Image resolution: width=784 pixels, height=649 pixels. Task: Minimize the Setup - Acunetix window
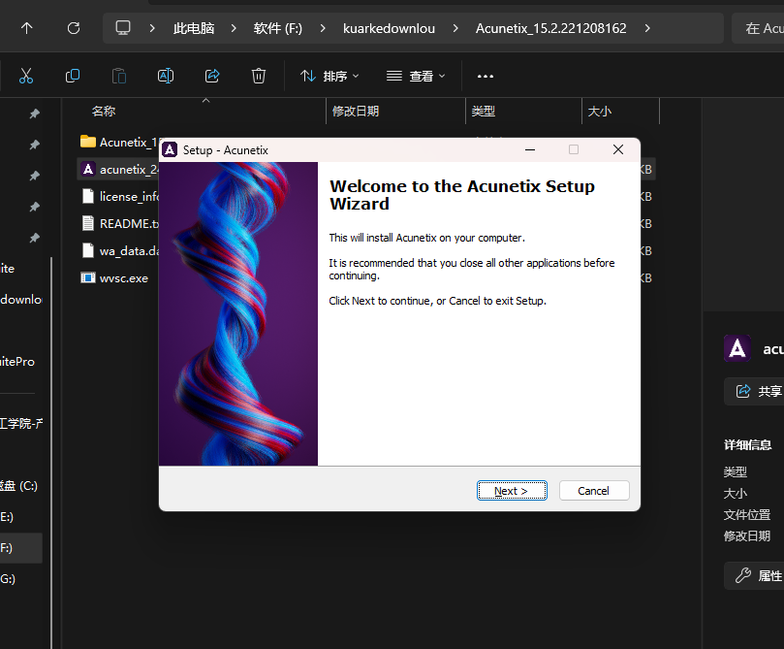click(x=530, y=149)
